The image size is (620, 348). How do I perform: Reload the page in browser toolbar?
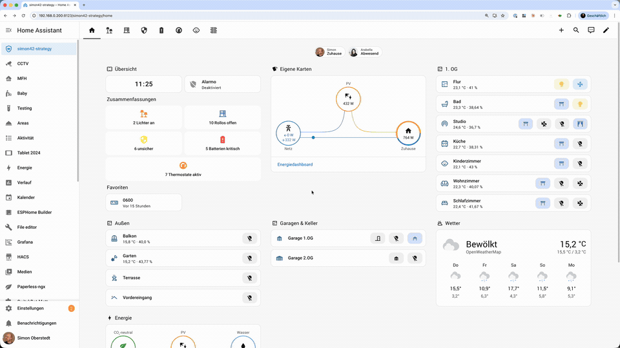(x=23, y=15)
